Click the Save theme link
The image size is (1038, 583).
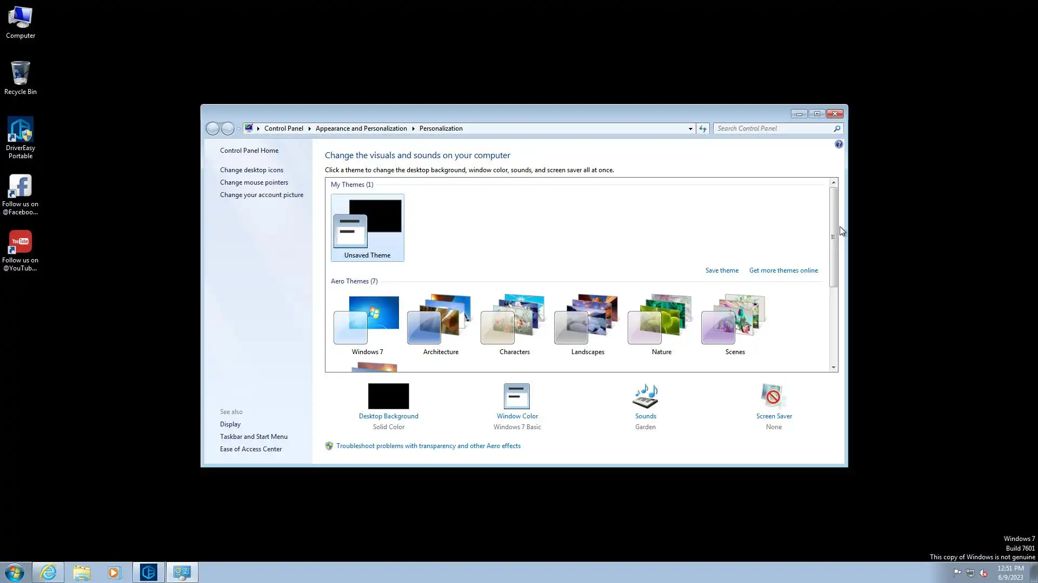tap(722, 270)
